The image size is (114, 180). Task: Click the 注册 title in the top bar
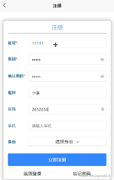57,6
